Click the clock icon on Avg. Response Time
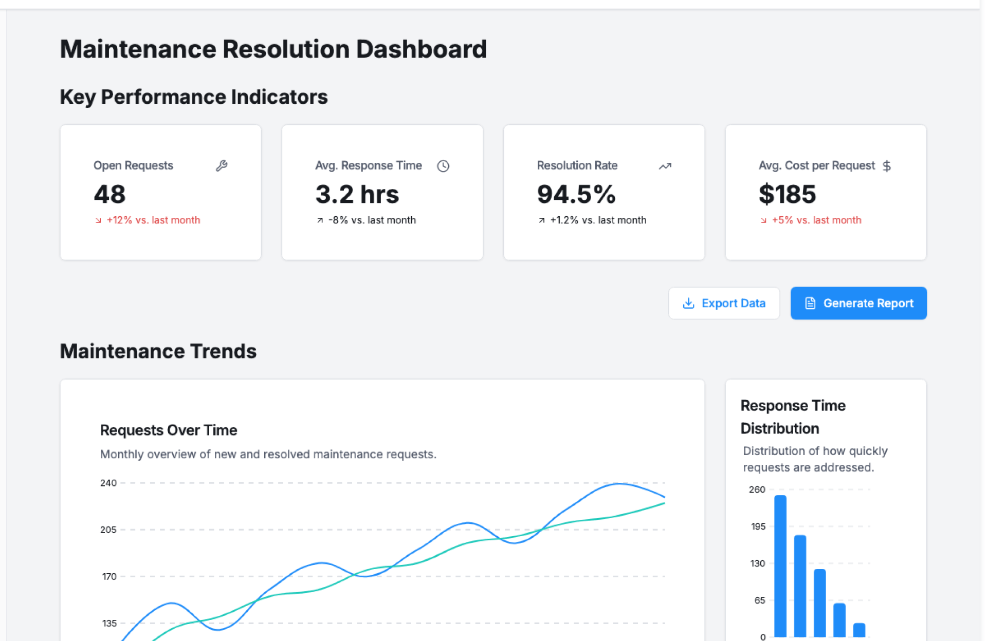The height and width of the screenshot is (641, 987). pyautogui.click(x=443, y=166)
